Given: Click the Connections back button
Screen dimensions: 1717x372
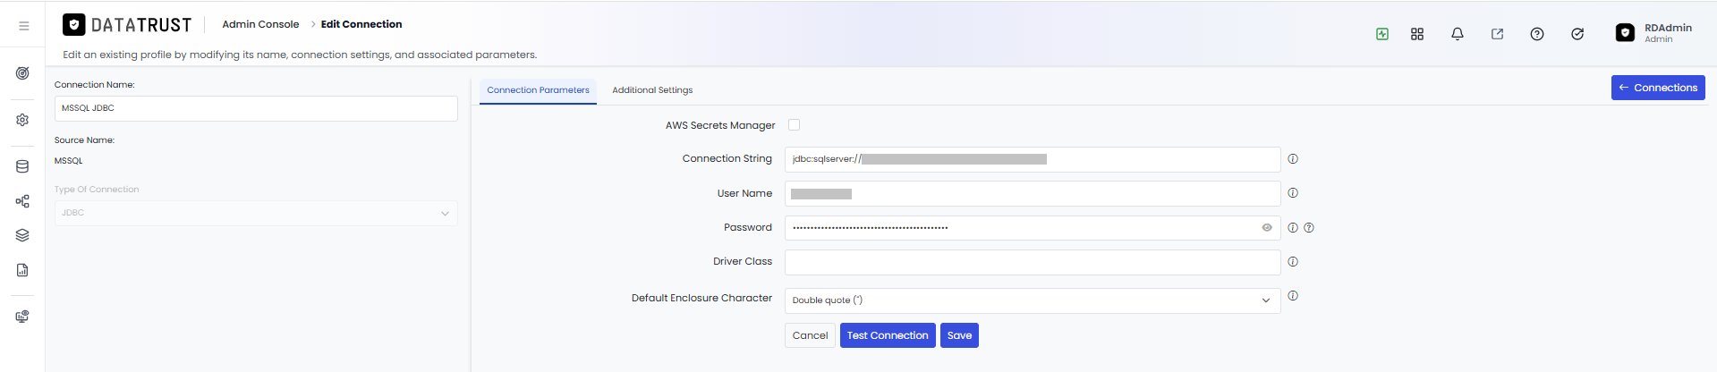Looking at the screenshot, I should tap(1658, 88).
